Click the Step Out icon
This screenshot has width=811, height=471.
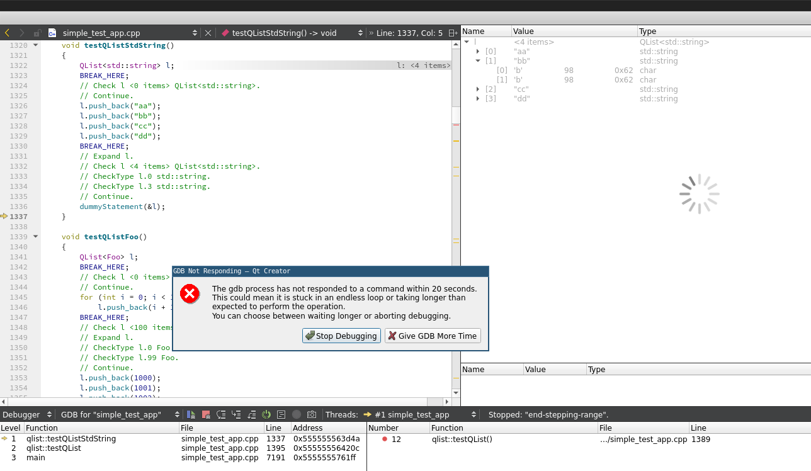click(x=251, y=414)
